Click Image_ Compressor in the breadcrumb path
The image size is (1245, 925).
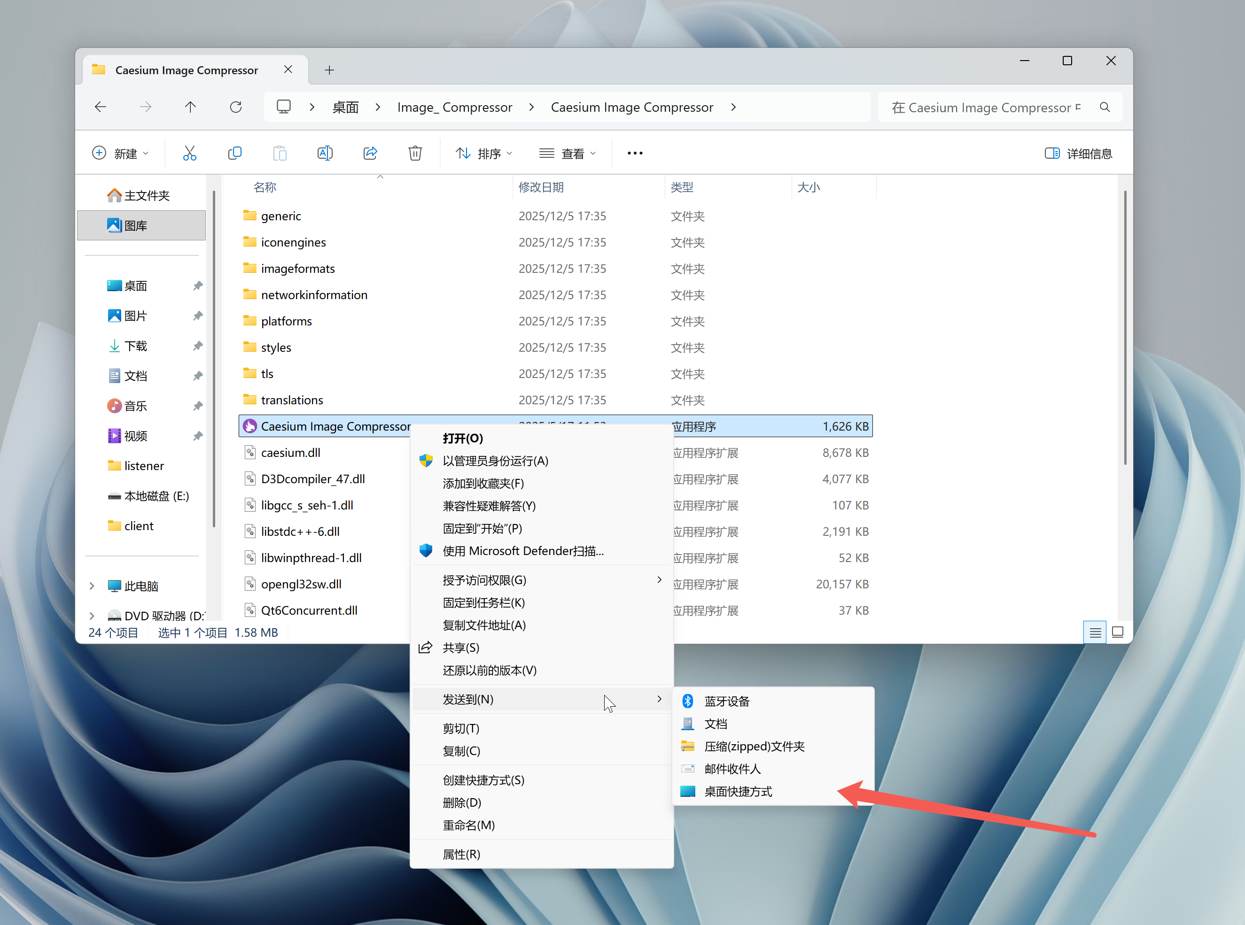tap(454, 107)
